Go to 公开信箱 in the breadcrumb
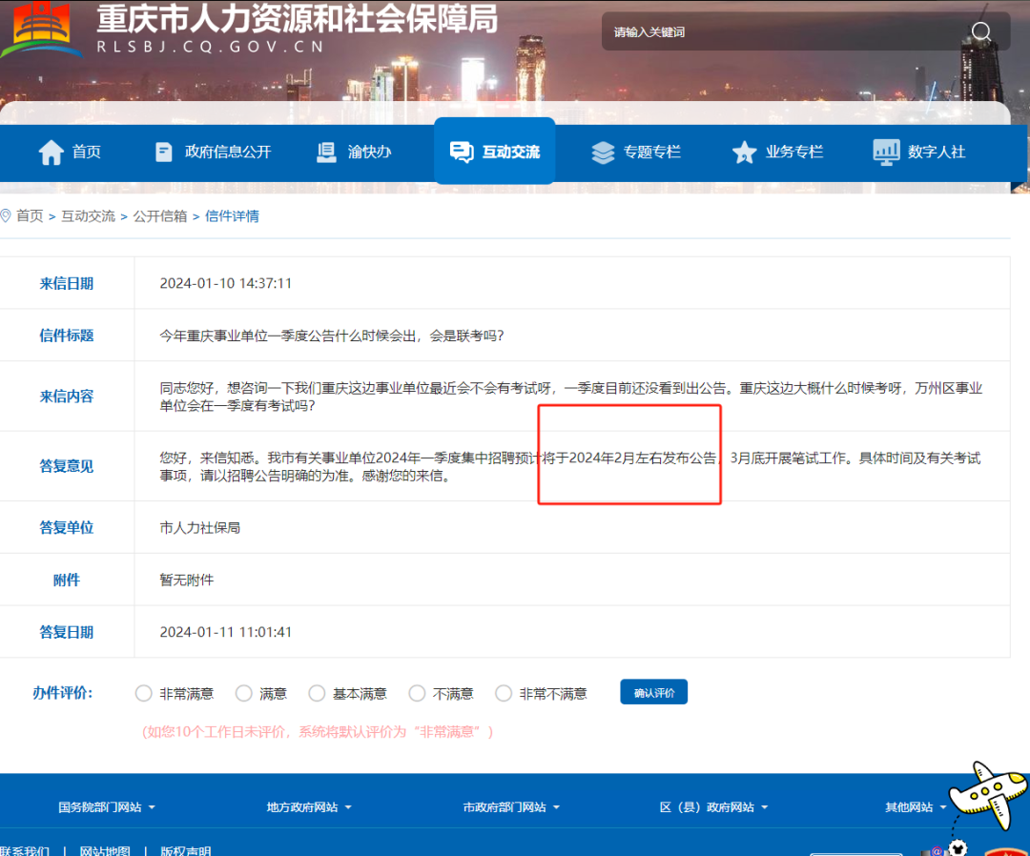This screenshot has width=1030, height=856. [160, 216]
